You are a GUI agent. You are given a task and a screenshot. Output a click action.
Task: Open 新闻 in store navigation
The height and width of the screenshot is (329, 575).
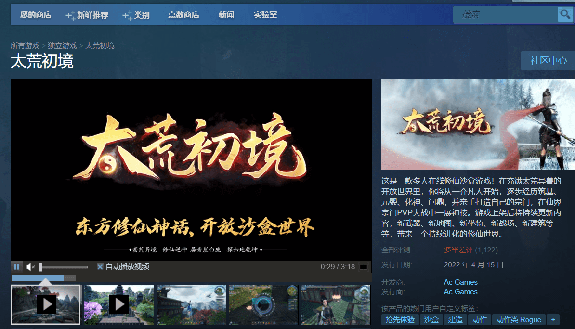point(226,14)
